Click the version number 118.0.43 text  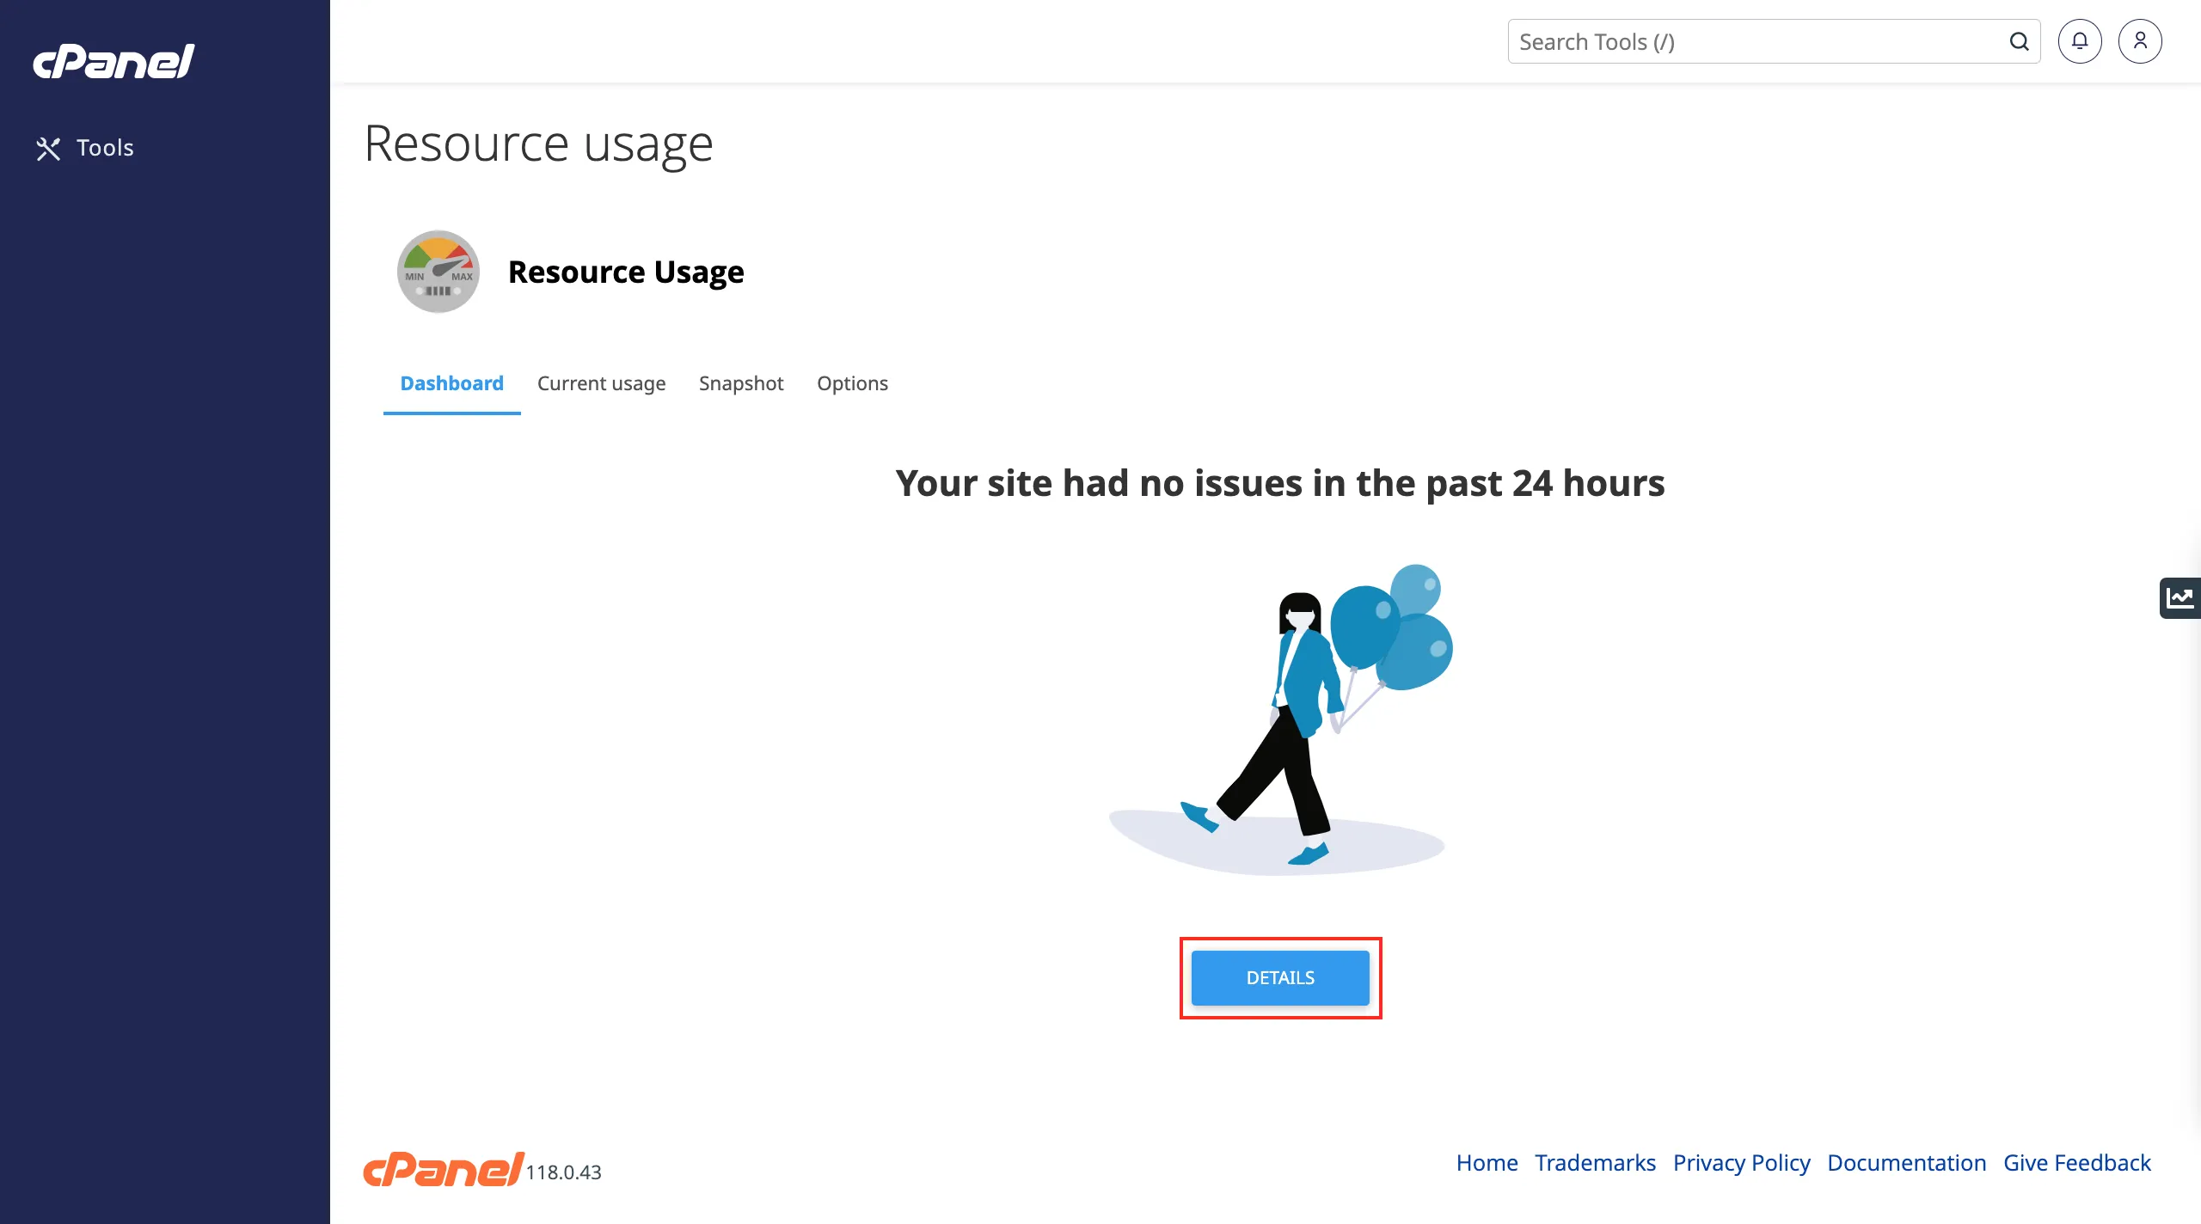tap(564, 1172)
